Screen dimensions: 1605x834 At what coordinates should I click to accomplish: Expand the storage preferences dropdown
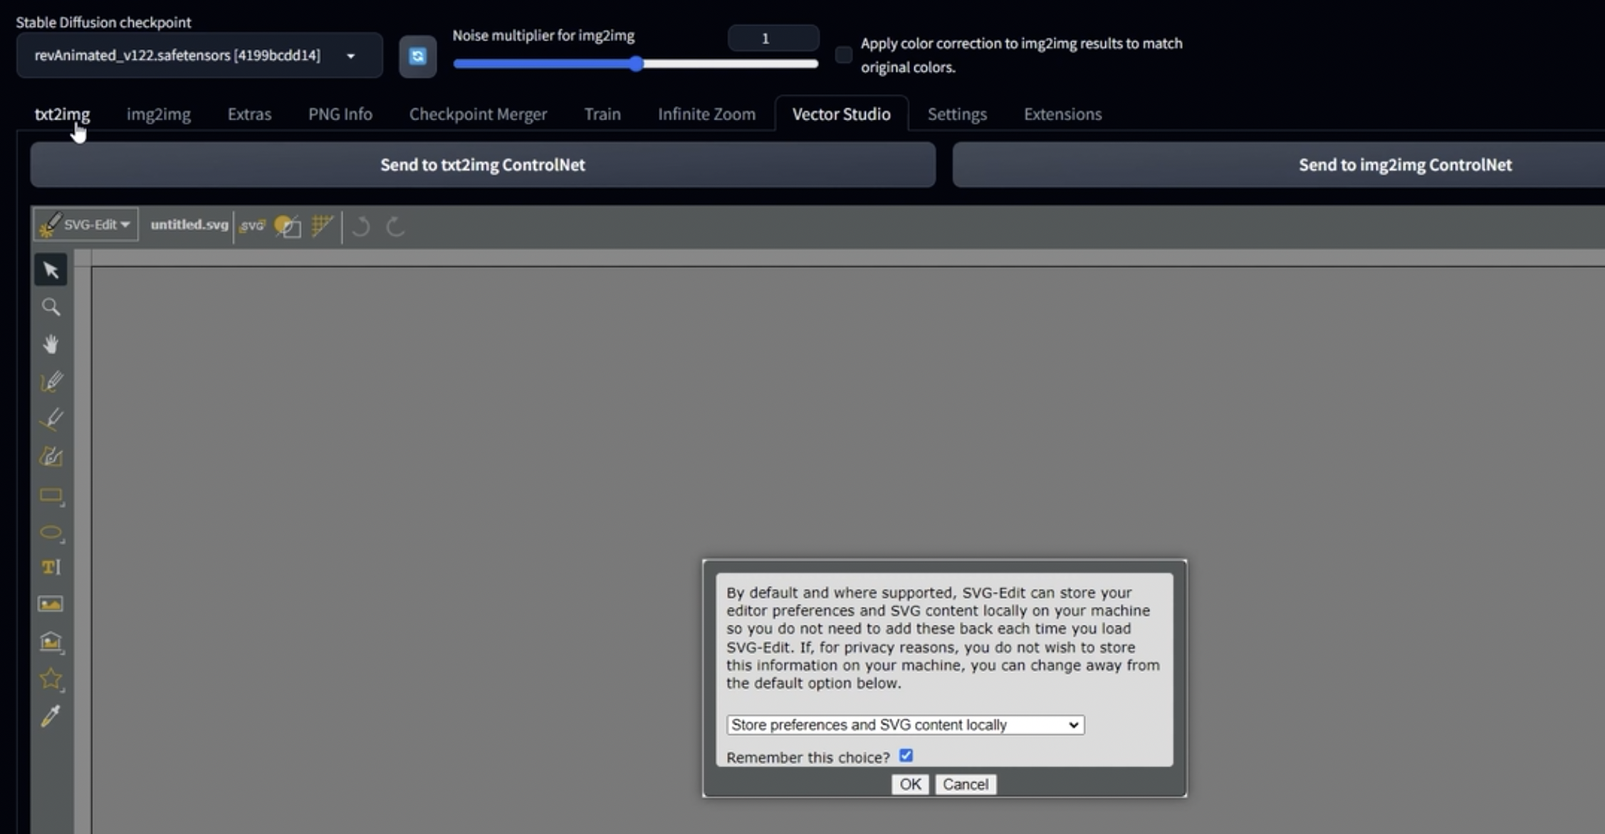pos(905,724)
